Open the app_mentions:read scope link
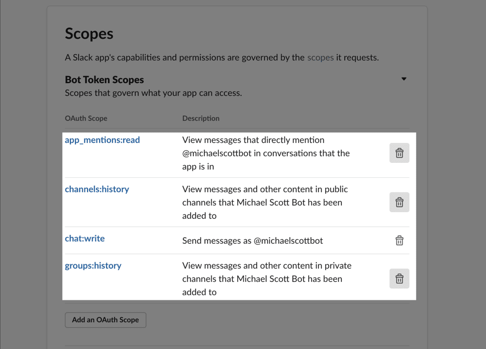Image resolution: width=486 pixels, height=349 pixels. 103,140
